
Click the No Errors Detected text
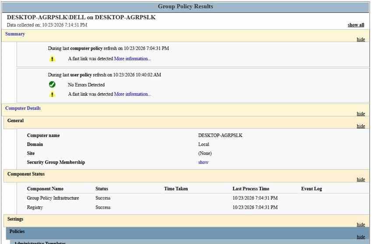86,85
